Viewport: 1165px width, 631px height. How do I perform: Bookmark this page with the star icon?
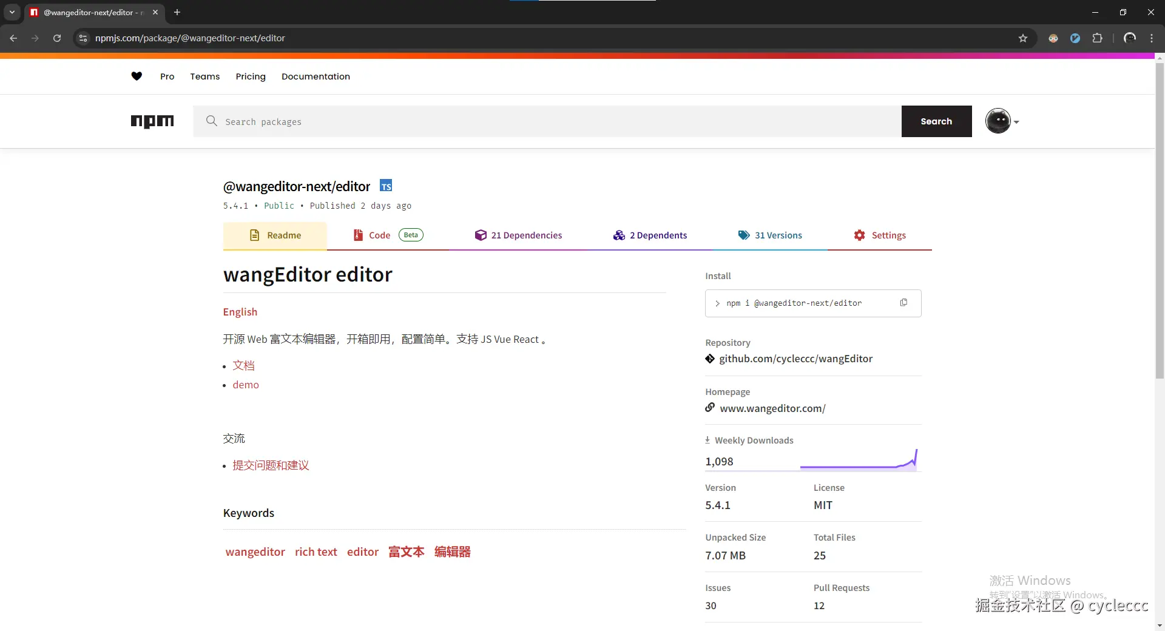click(x=1023, y=38)
